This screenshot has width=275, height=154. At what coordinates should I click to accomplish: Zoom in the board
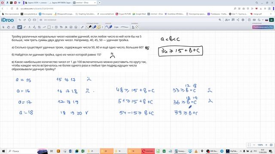point(266,145)
